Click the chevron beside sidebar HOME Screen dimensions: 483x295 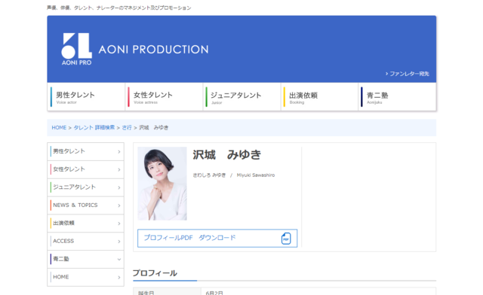coord(119,277)
